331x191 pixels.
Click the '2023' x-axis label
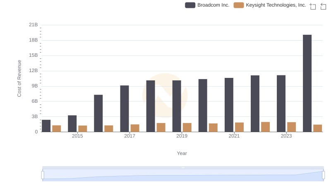pos(286,136)
